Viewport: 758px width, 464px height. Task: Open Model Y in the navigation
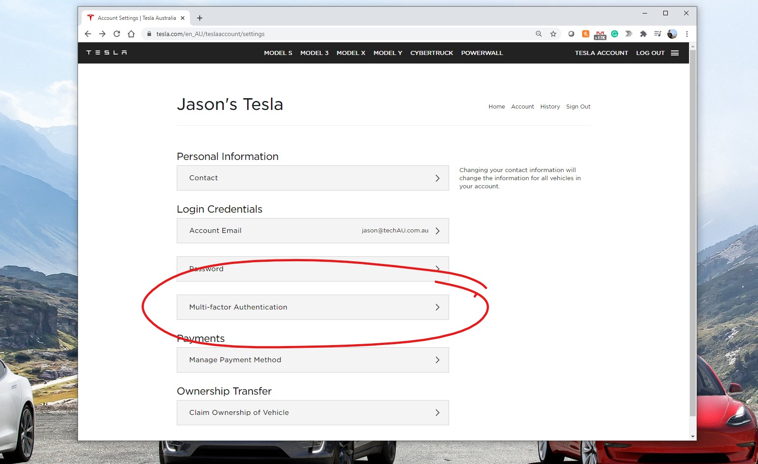click(388, 53)
